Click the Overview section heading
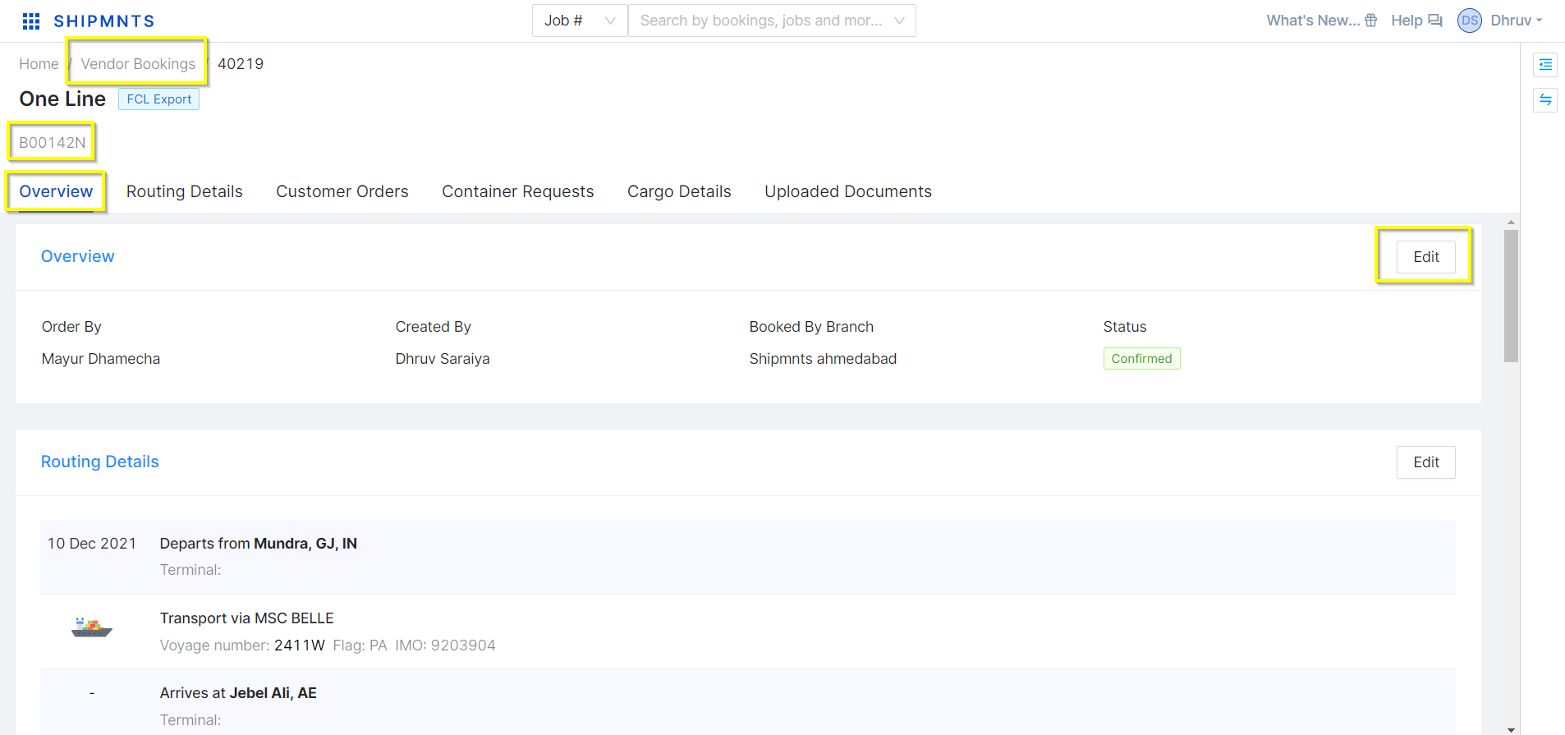1565x735 pixels. coord(78,256)
